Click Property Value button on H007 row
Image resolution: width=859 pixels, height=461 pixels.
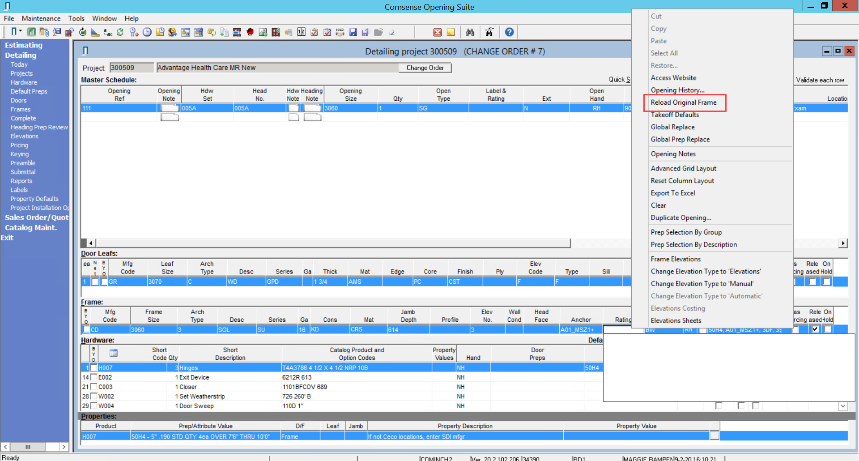point(714,436)
